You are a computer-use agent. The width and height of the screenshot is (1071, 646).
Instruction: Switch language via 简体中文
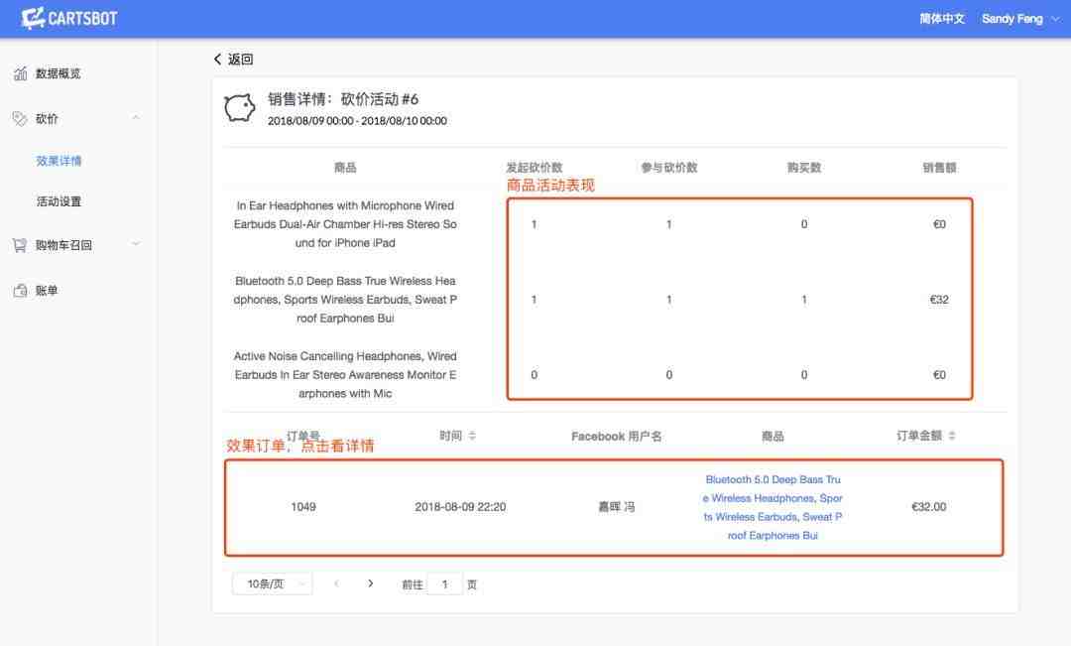pyautogui.click(x=941, y=19)
